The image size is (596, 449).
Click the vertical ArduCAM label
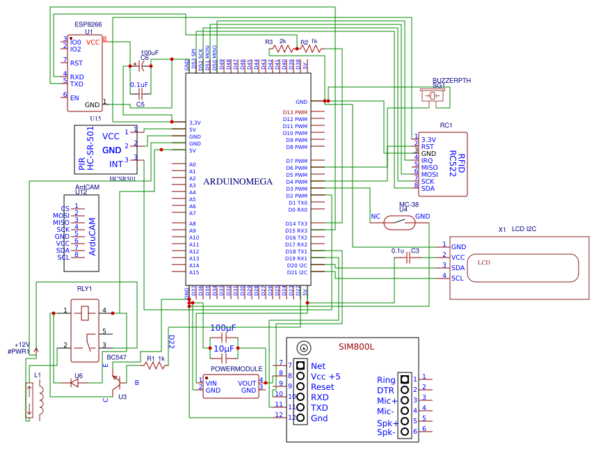click(x=92, y=237)
